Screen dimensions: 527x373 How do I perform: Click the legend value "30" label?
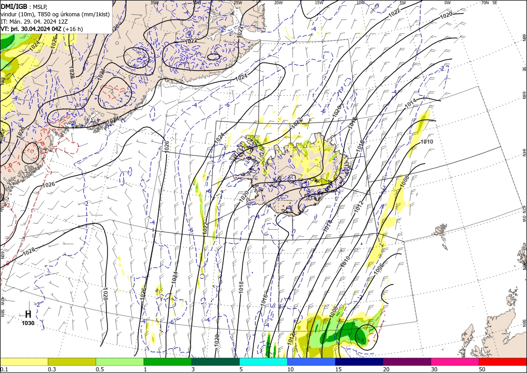pyautogui.click(x=434, y=369)
